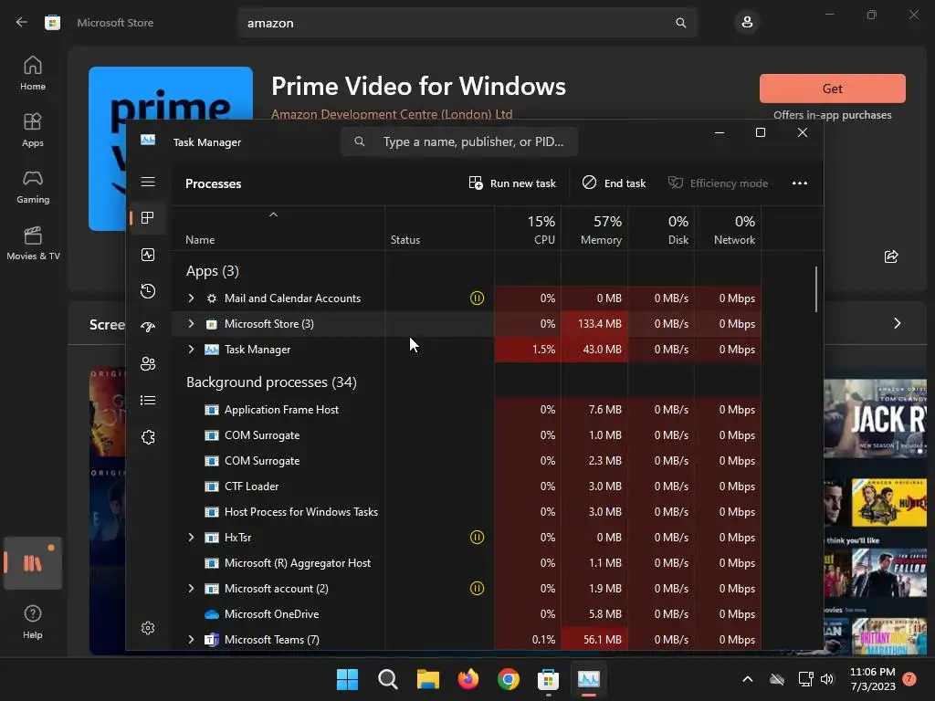Open Services puzzle icon in Task Manager sidebar
The width and height of the screenshot is (935, 701).
(x=148, y=437)
